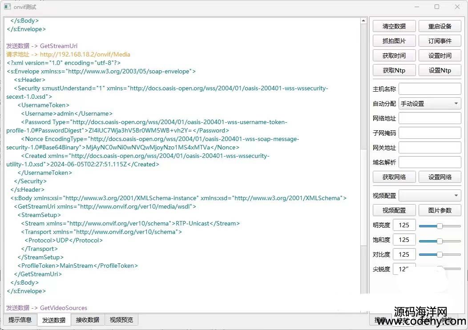Open the 自动分配 dropdown
Viewport: 468px width, 330px height.
pos(430,104)
